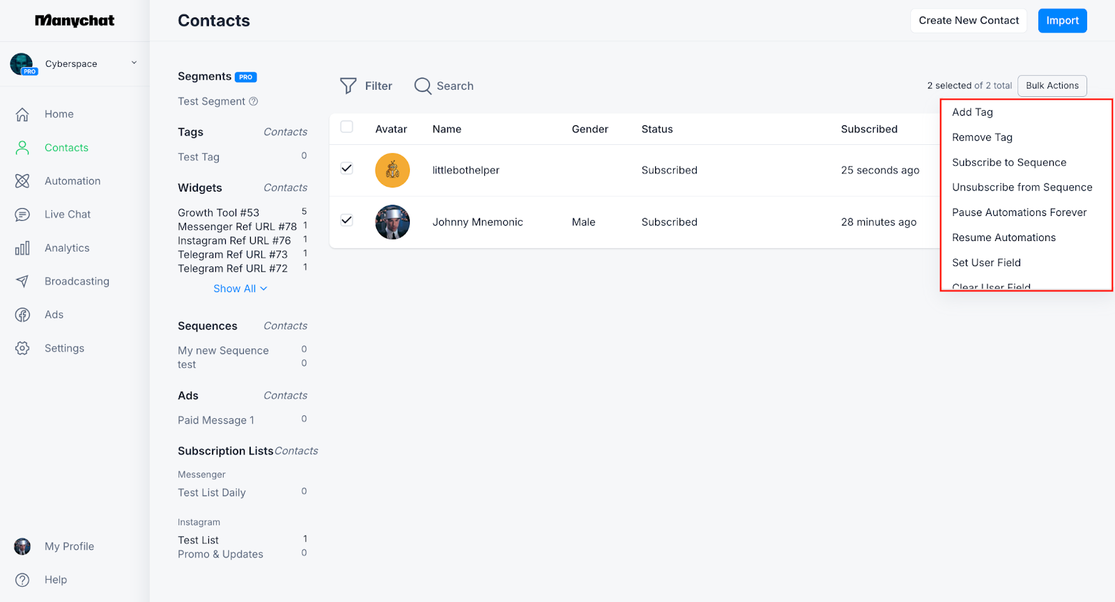Click the Broadcasting paper plane icon
1115x602 pixels.
pos(22,281)
